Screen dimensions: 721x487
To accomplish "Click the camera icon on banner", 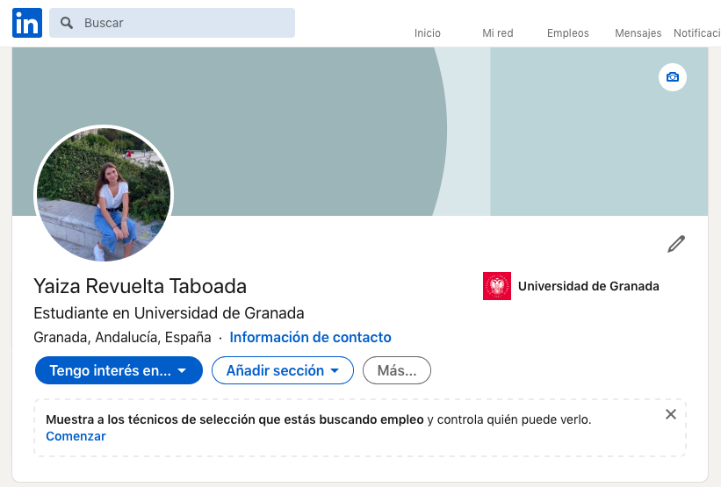I will pos(673,77).
